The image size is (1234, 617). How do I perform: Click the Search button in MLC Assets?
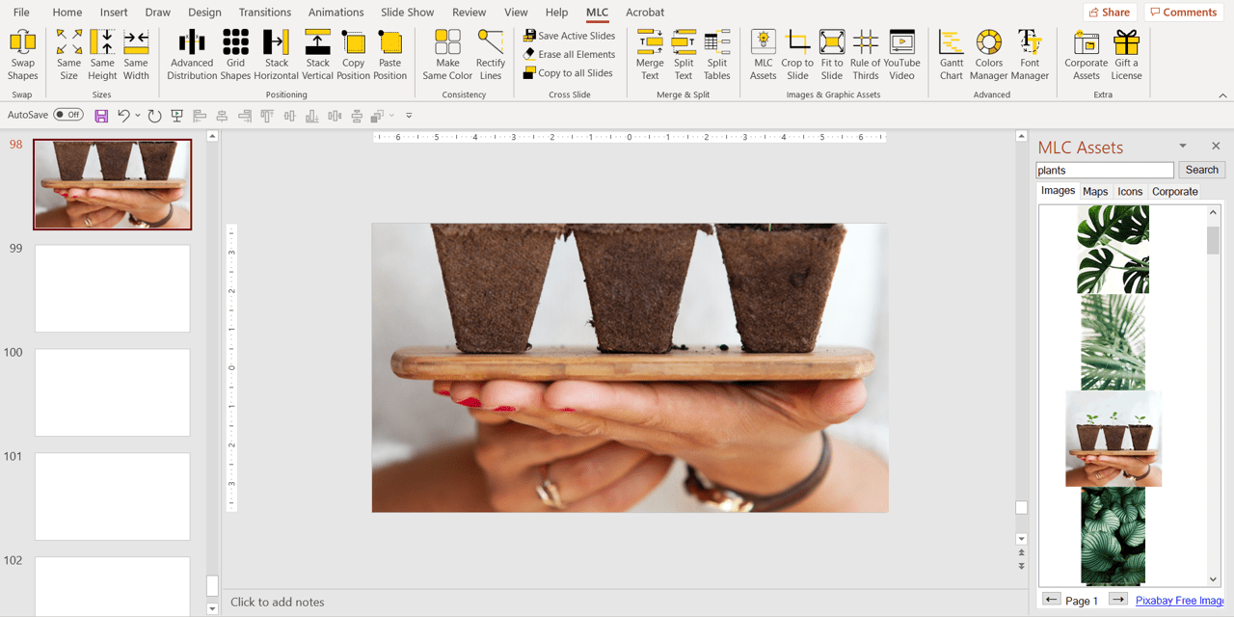[1201, 170]
